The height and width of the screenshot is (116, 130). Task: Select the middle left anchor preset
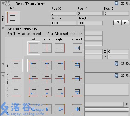click(x=34, y=78)
